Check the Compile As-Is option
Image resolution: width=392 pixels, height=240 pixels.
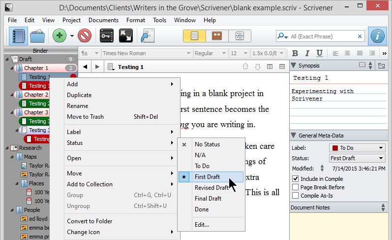pos(295,196)
